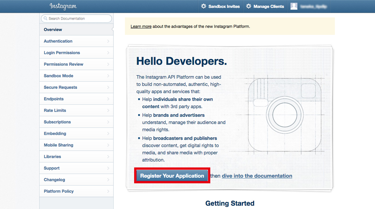Screen dimensions: 375x209
Task: Expand chevron beside Changelog
Action: tap(108, 180)
